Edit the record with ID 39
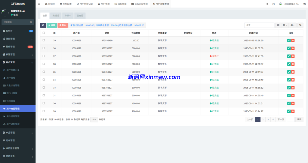308x163 pixels. [x=289, y=41]
